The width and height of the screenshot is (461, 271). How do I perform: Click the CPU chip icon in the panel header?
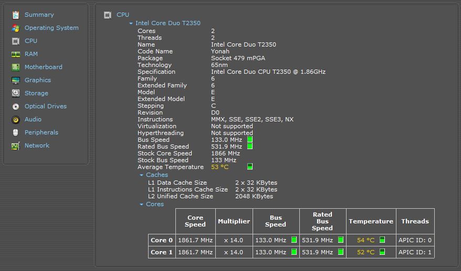tap(108, 15)
